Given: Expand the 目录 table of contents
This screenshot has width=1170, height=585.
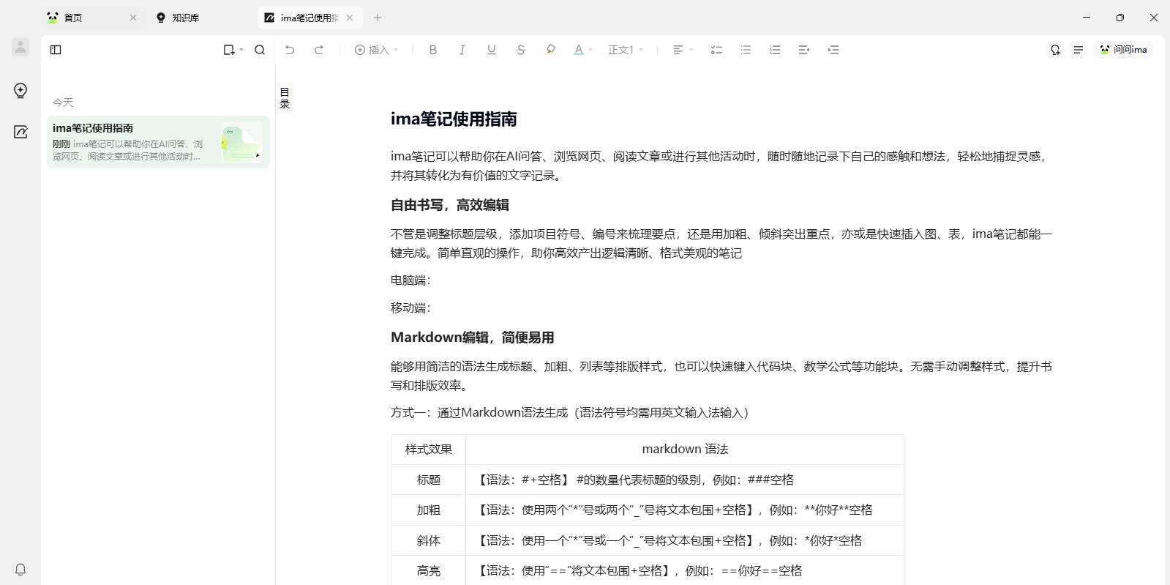Looking at the screenshot, I should (x=285, y=98).
